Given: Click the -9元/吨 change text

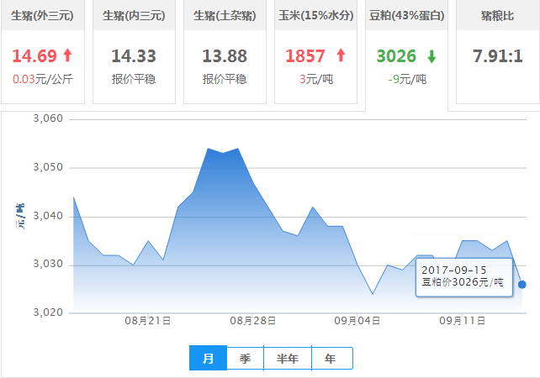Looking at the screenshot, I should pos(407,79).
